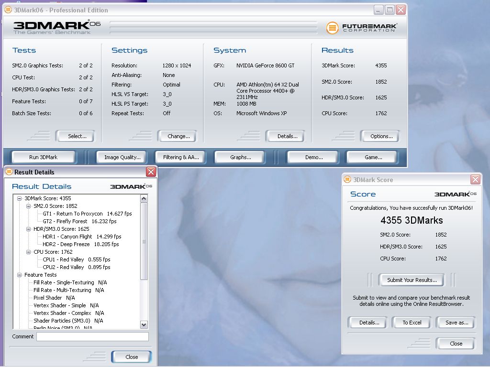Click Save as... in Score window
490x367 pixels.
click(x=456, y=323)
